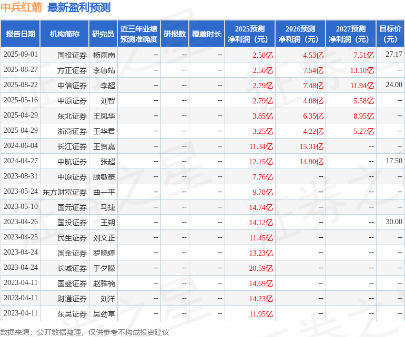Click researcher 刘智
The width and height of the screenshot is (405, 337).
click(x=108, y=101)
